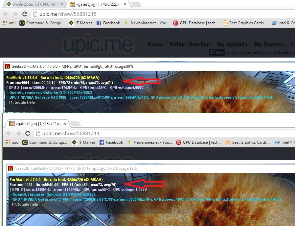The image size is (295, 226).
Task: Close the vgatest.jpg tab
Action: [x=125, y=4]
